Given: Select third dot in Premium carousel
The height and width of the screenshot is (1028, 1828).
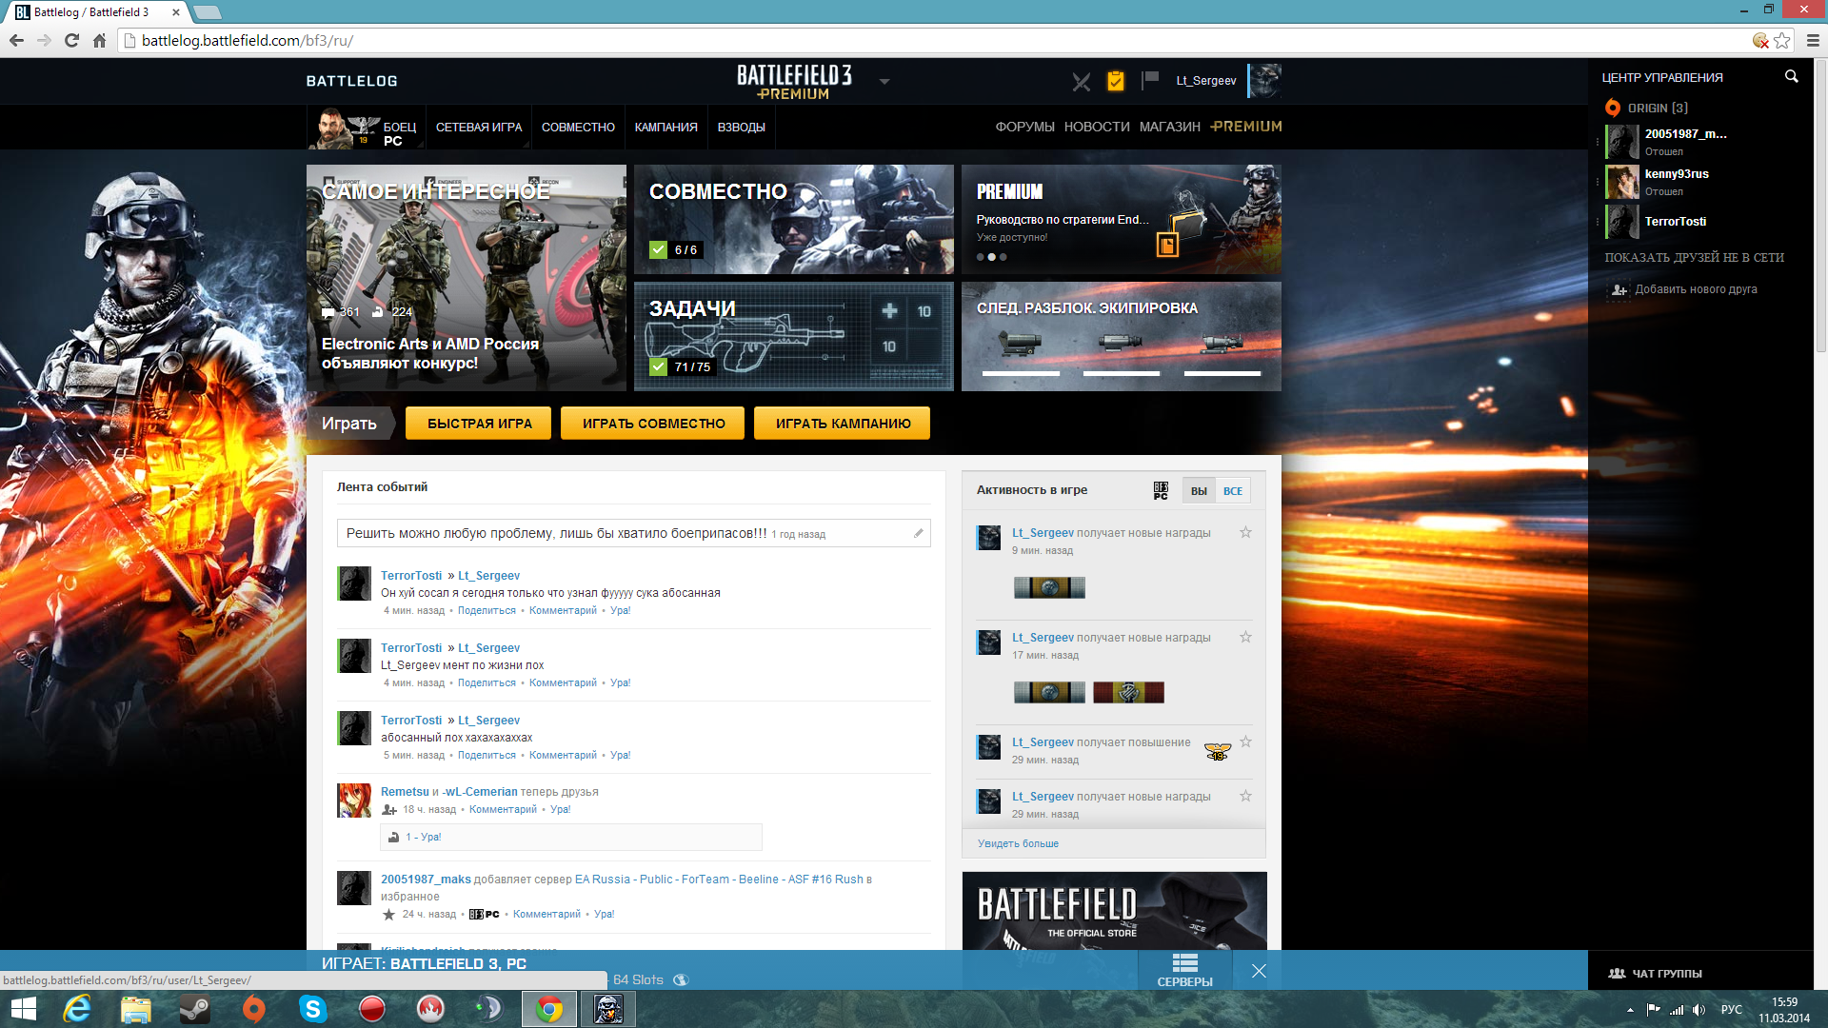Looking at the screenshot, I should coord(1003,257).
